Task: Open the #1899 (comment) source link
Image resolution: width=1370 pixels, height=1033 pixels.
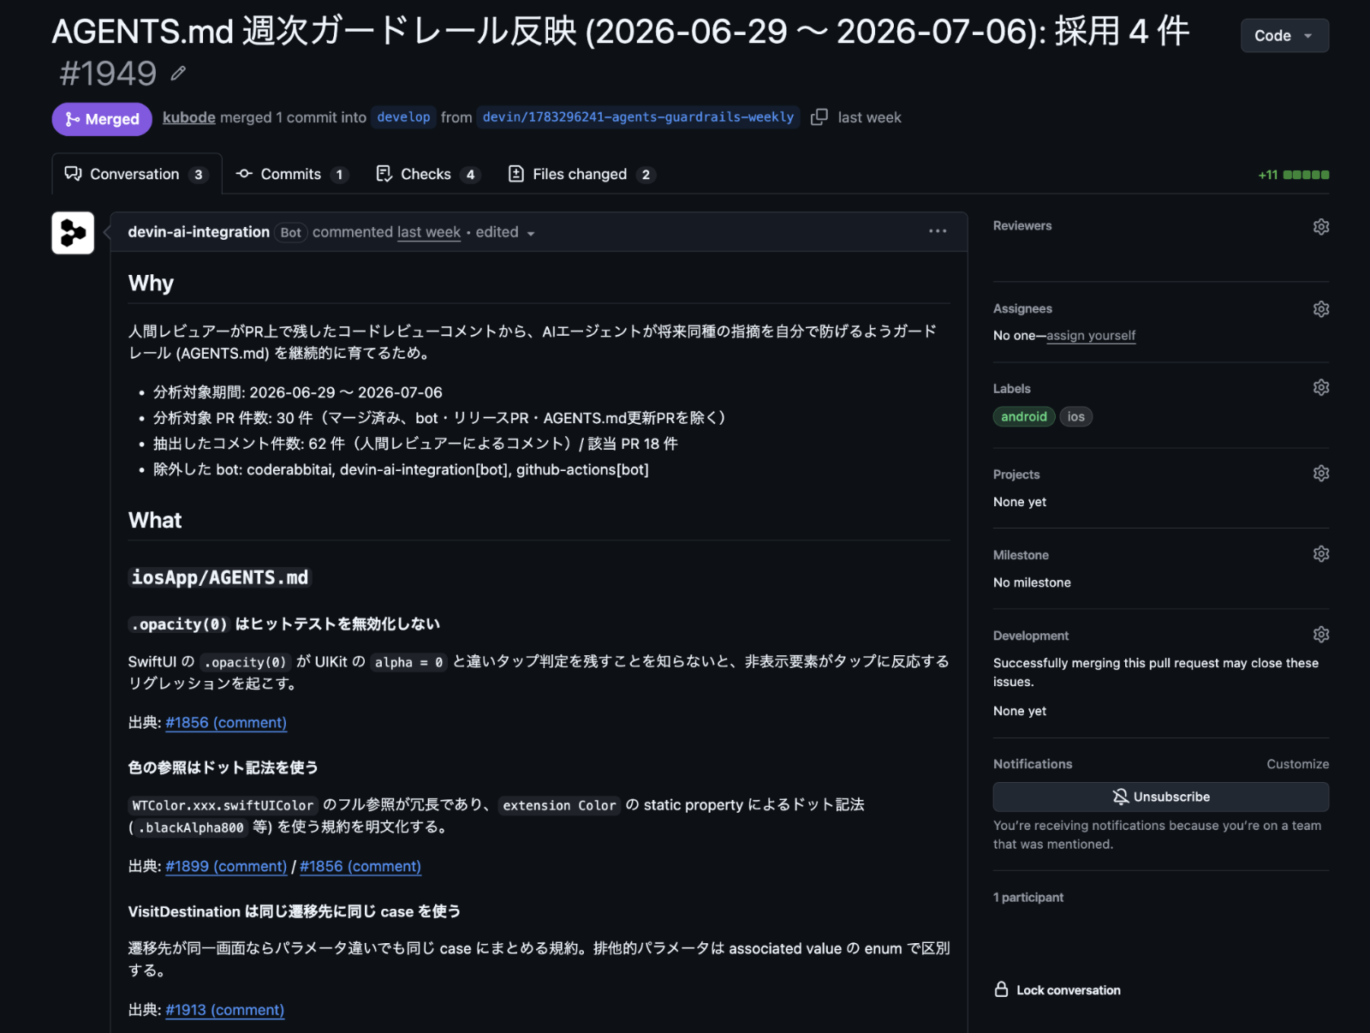Action: pyautogui.click(x=226, y=867)
